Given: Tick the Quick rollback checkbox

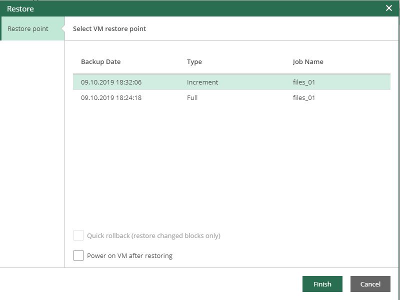Looking at the screenshot, I should click(78, 235).
